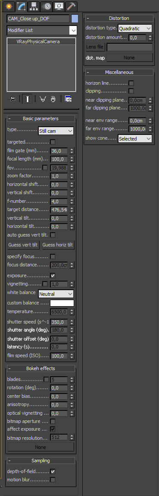Click the CAM_Close up_DOF name field

pos(38,19)
